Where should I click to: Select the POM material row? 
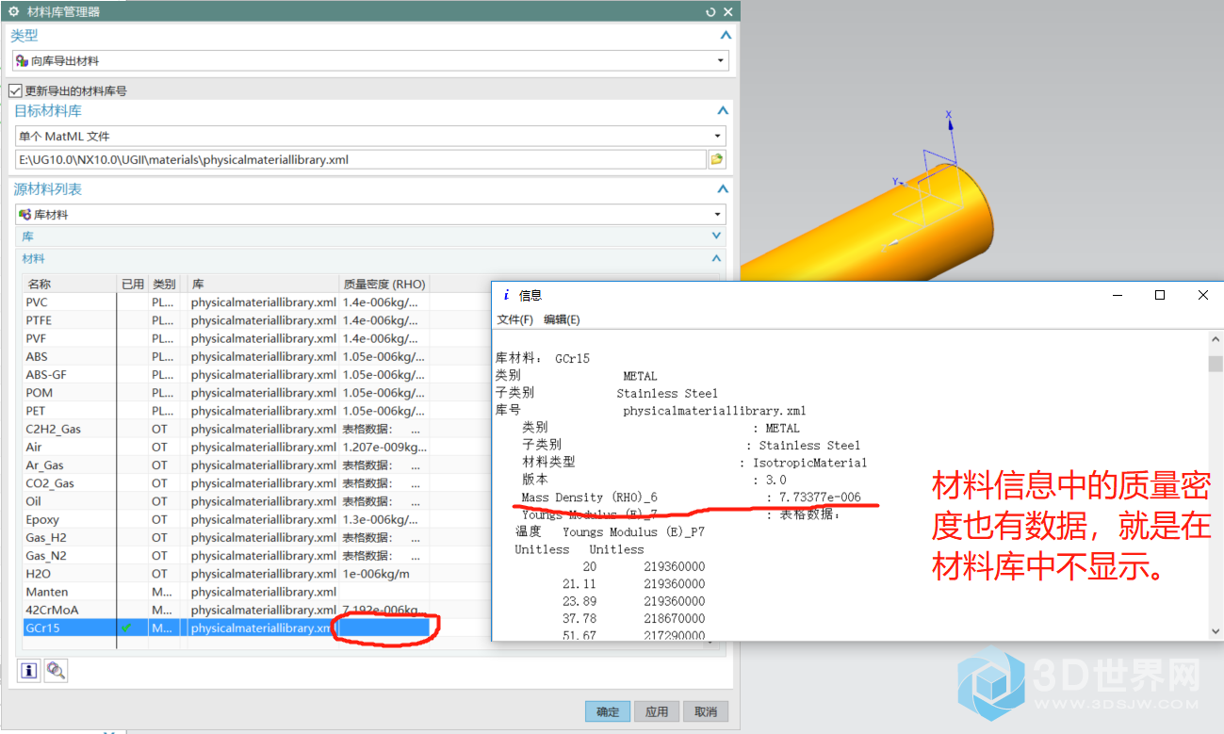pyautogui.click(x=226, y=393)
